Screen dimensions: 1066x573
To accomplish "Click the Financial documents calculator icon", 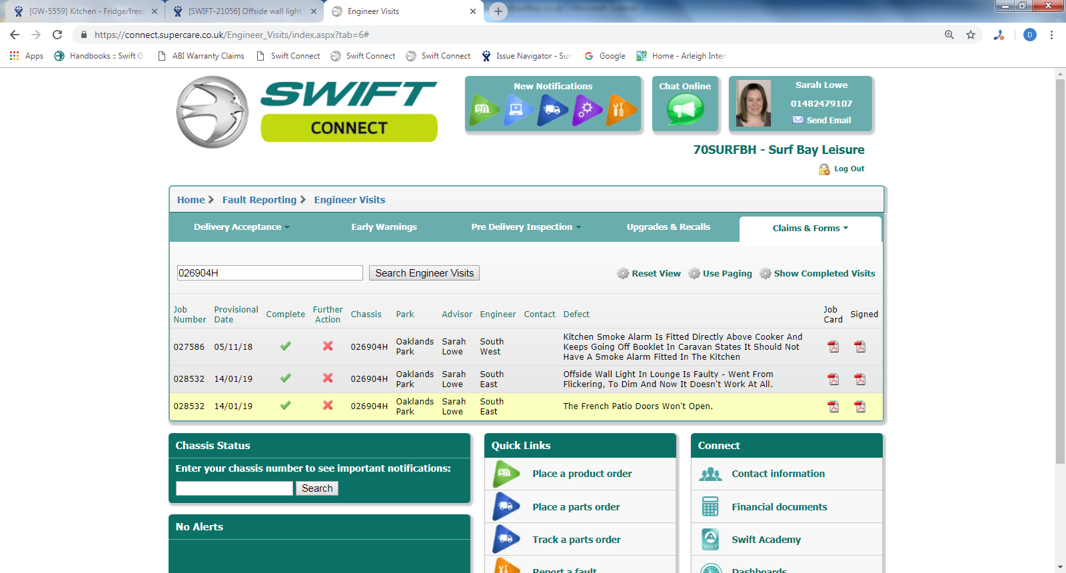I will click(710, 506).
